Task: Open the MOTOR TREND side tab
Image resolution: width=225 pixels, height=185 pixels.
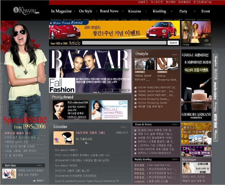Action: coord(216,121)
